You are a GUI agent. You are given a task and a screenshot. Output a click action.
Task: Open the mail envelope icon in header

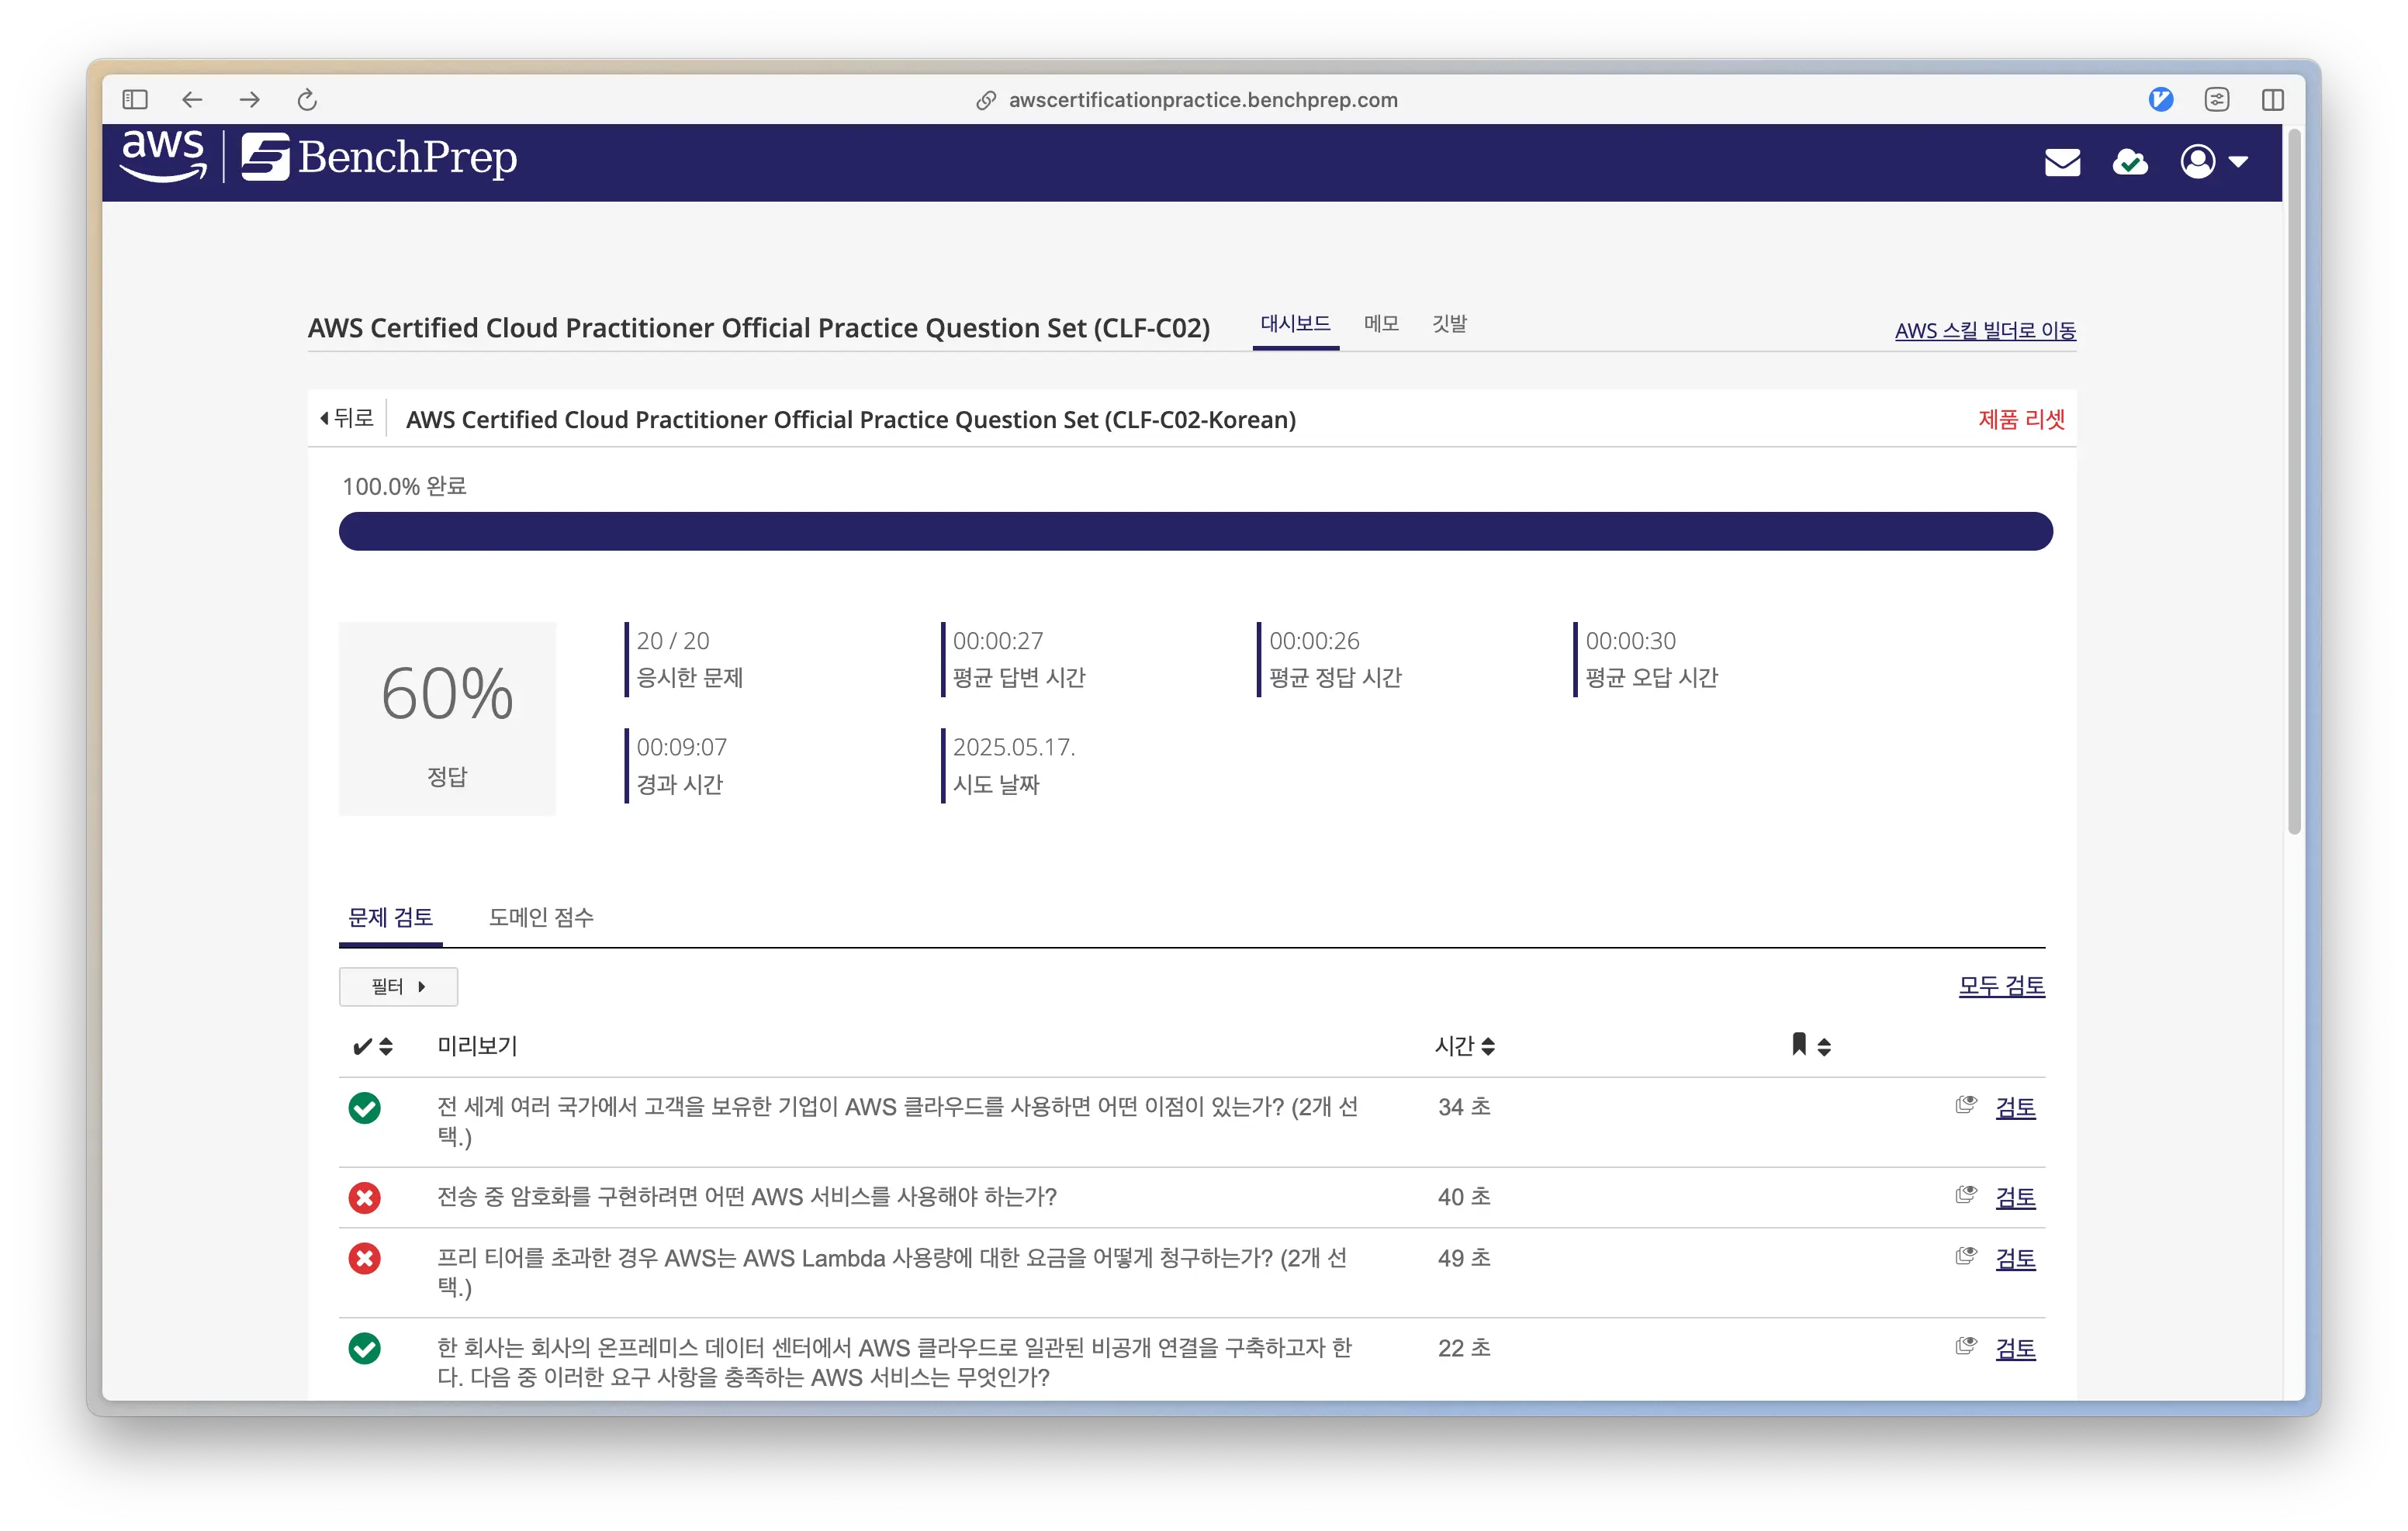(2062, 162)
